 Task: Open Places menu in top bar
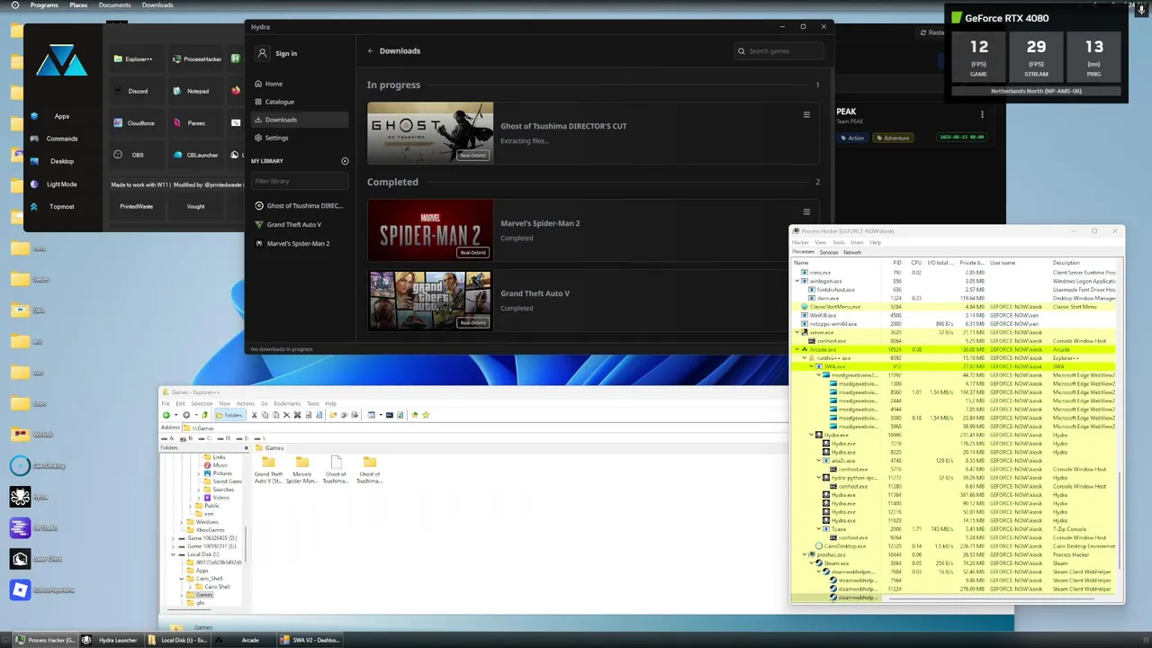78,5
